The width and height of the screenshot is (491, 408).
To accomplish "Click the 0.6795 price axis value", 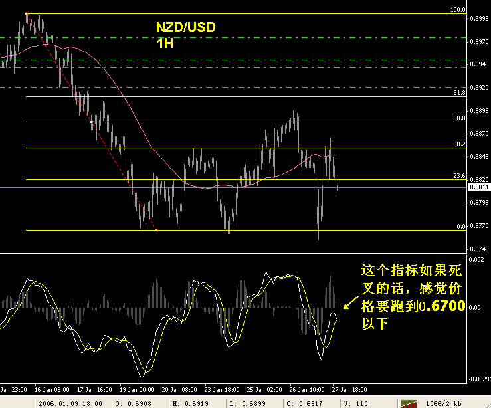I will (479, 203).
